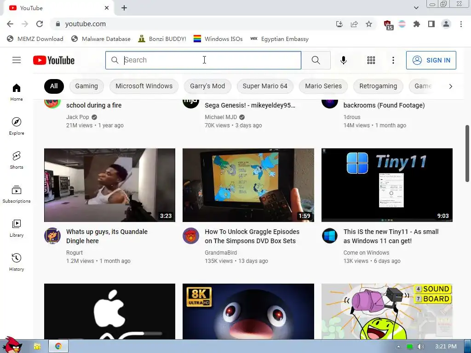This screenshot has width=471, height=353.
Task: Open 'How To Unlock Graggle Episodes' video title
Action: coord(252,236)
